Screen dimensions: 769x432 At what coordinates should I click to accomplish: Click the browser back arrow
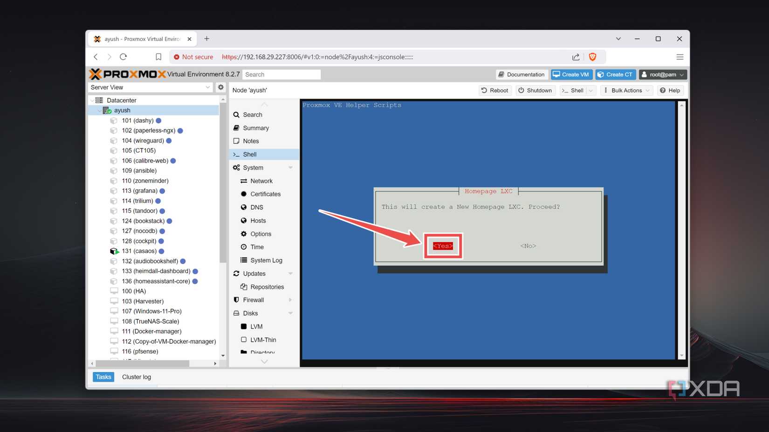click(x=96, y=57)
